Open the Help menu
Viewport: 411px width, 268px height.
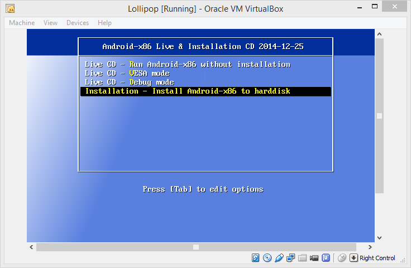pos(104,23)
